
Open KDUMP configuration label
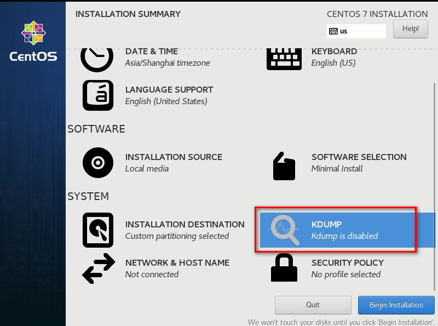pyautogui.click(x=326, y=225)
